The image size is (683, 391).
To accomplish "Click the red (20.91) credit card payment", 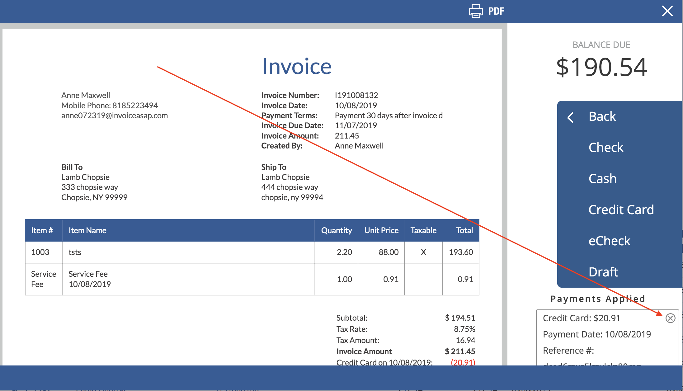I will pyautogui.click(x=463, y=362).
